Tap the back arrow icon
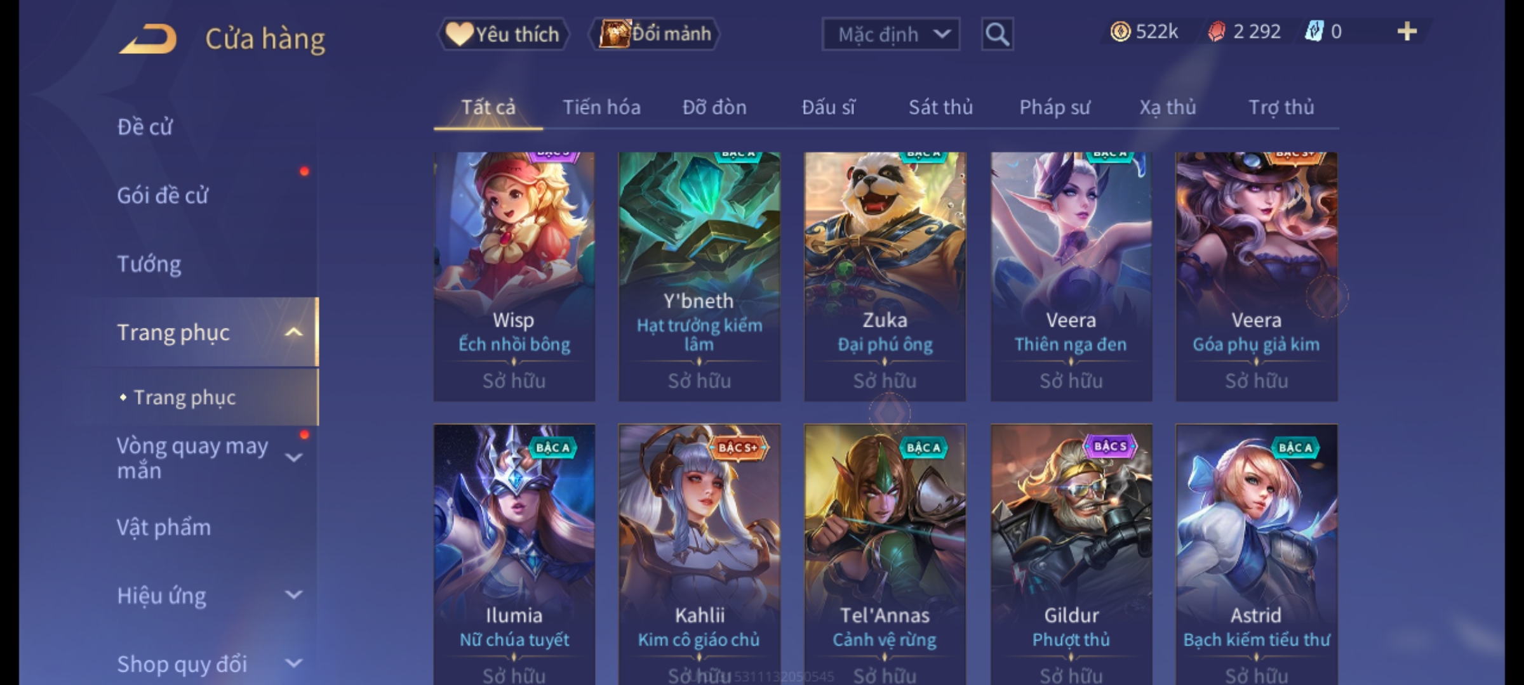The width and height of the screenshot is (1524, 685). pos(148,39)
